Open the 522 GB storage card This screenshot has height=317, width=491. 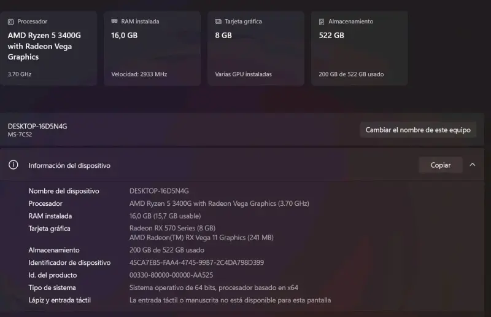point(360,49)
